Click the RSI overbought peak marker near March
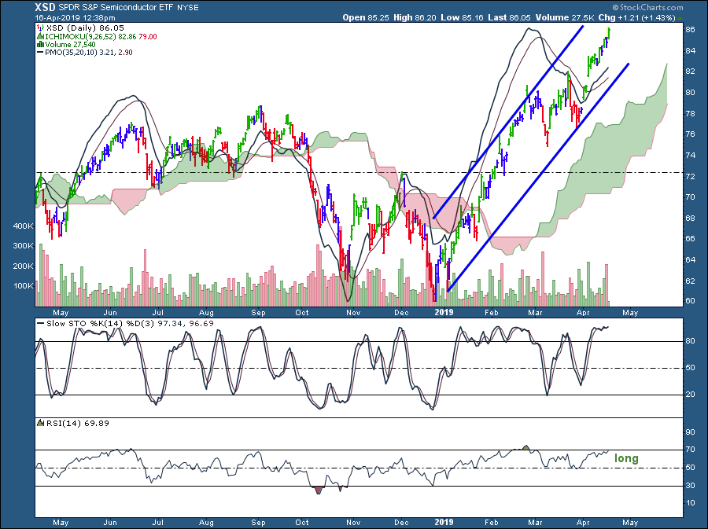Viewport: 708px width, 529px height. tap(526, 448)
